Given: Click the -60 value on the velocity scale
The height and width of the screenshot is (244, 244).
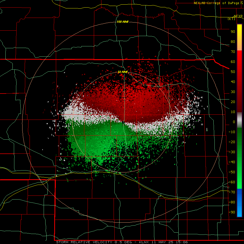Looking at the screenshot, I should coord(232,182).
